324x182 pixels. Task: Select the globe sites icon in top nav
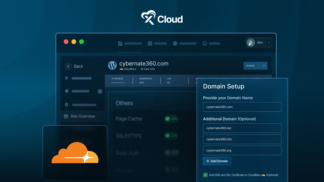[175, 43]
